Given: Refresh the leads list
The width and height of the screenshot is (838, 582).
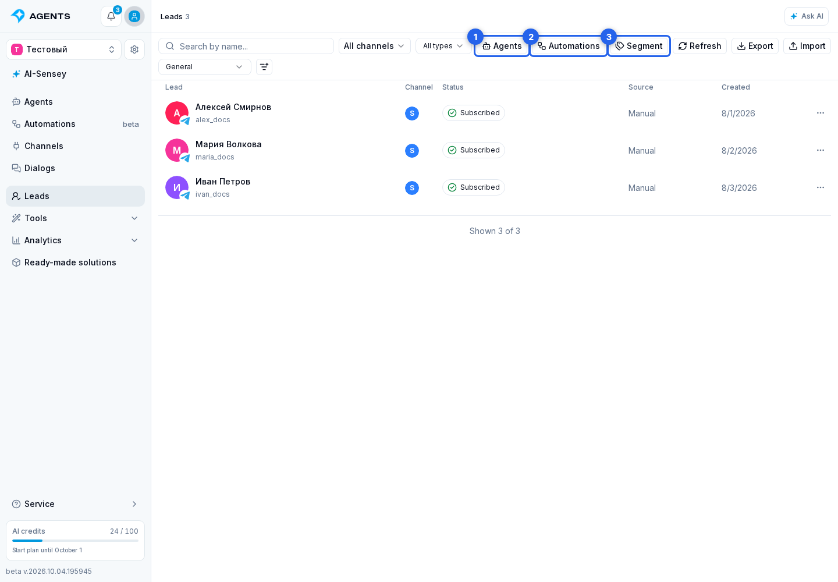Looking at the screenshot, I should 700,46.
